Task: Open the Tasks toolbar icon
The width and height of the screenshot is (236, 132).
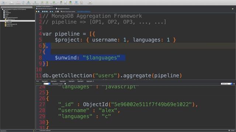Action: pos(81,3)
